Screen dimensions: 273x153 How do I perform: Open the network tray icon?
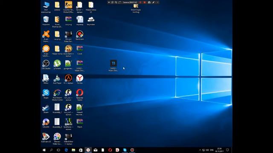pyautogui.click(x=204, y=150)
